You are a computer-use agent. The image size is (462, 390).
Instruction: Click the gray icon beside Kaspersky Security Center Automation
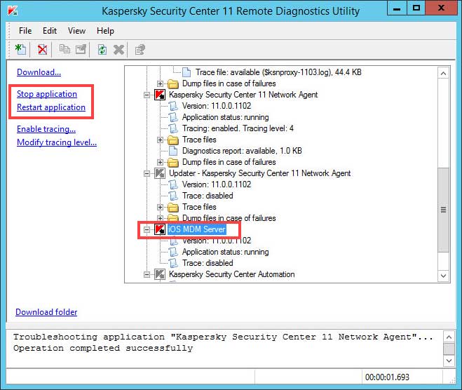pos(160,274)
